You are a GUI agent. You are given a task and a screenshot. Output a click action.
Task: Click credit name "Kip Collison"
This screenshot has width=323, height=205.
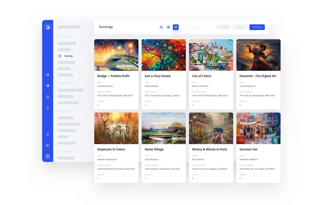tap(198, 159)
